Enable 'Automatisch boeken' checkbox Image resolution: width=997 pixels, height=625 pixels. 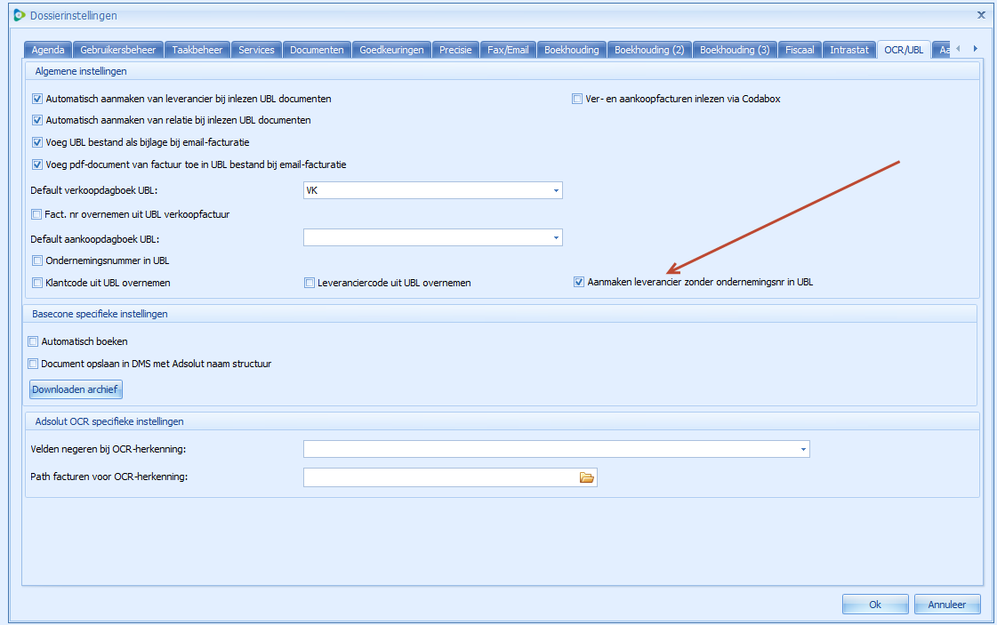tap(33, 341)
